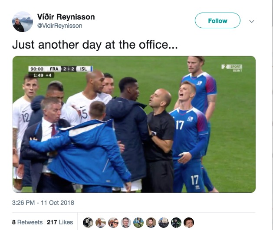Open the fifth liker avatar on green field
Viewport: 273px width, 230px height.
pos(138,223)
